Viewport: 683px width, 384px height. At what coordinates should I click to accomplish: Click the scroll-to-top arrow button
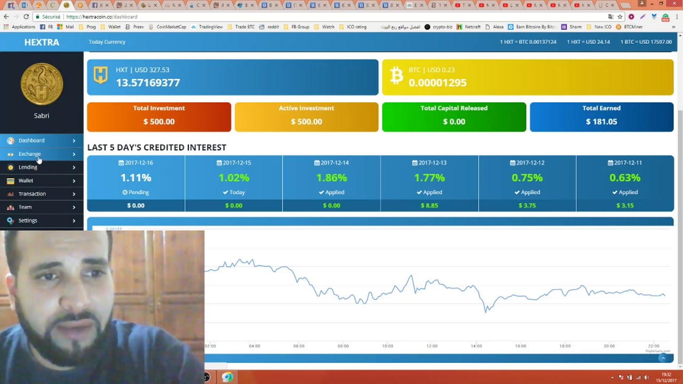(663, 358)
